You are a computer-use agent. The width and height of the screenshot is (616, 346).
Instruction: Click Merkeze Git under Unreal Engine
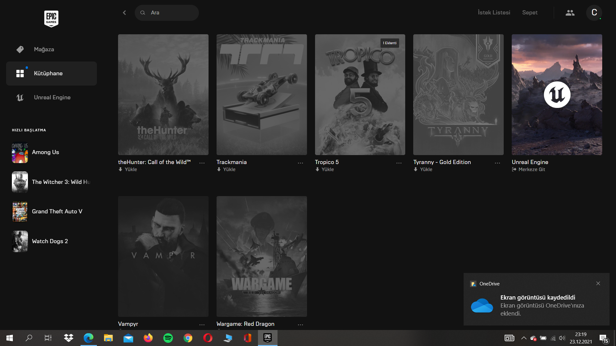point(531,169)
